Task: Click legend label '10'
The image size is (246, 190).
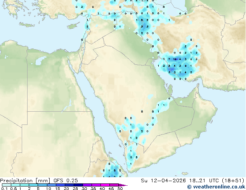Action: (x=49, y=188)
